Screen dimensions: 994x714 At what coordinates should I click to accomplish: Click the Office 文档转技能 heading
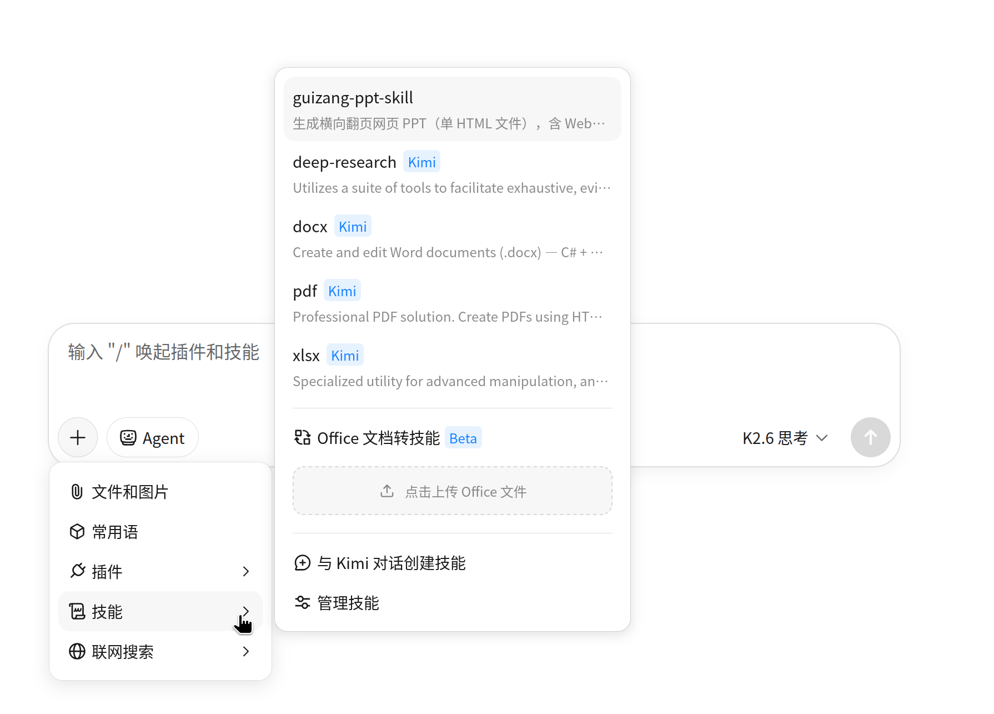378,438
